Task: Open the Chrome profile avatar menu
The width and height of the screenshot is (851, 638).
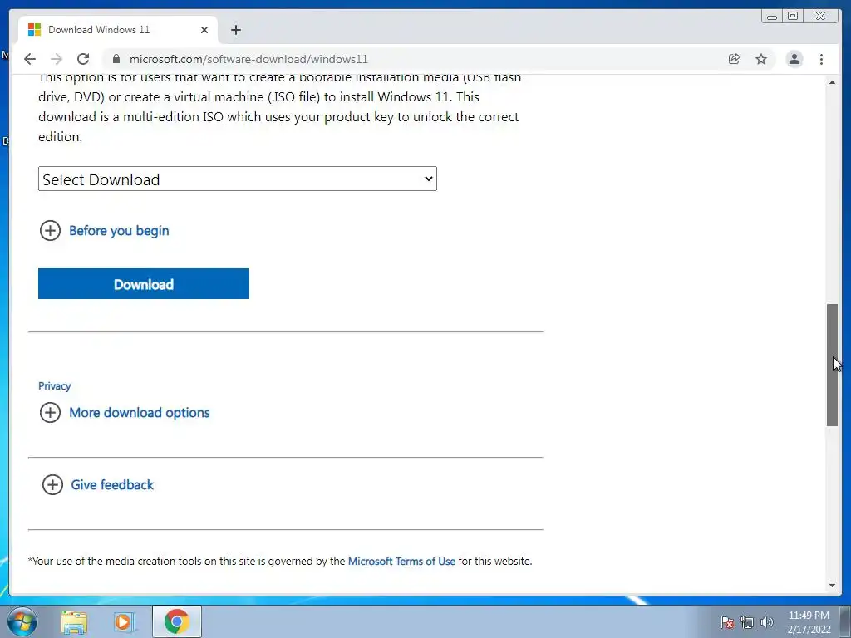Action: (x=794, y=59)
